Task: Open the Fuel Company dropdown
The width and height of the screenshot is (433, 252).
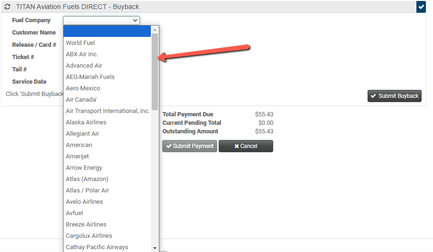Action: point(101,20)
